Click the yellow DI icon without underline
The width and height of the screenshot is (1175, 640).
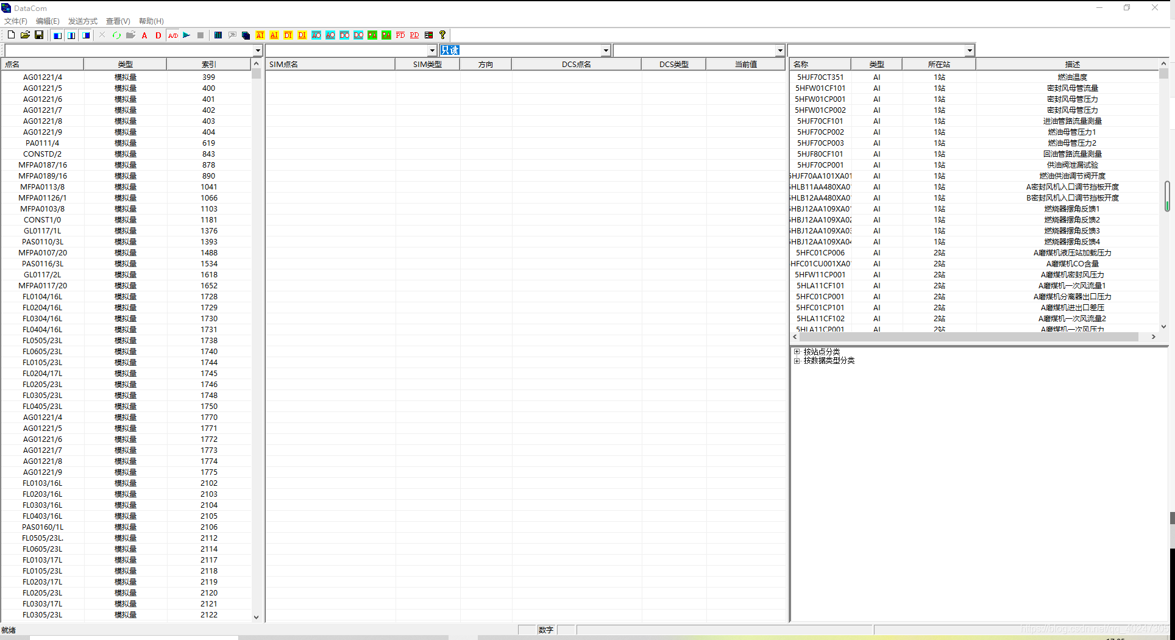(288, 35)
